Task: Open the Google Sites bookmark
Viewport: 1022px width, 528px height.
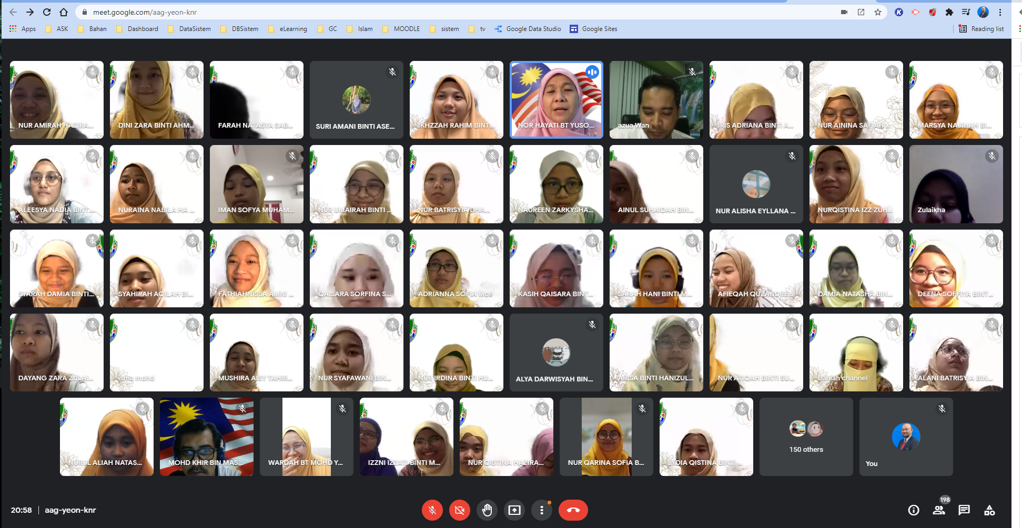Action: coord(594,29)
